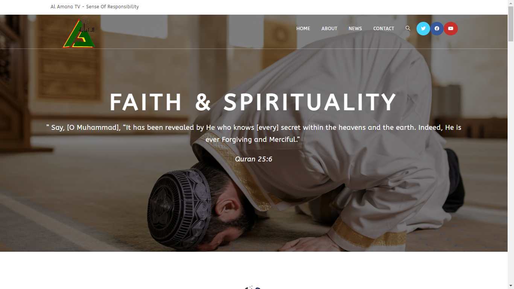Click the "Al Amana TV - Sense Of Responsibility" tagline
514x289 pixels.
[95, 7]
